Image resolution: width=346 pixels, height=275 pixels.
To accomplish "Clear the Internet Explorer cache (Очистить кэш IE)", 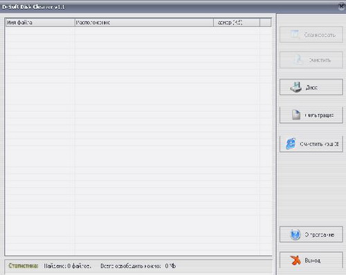I will (x=311, y=144).
